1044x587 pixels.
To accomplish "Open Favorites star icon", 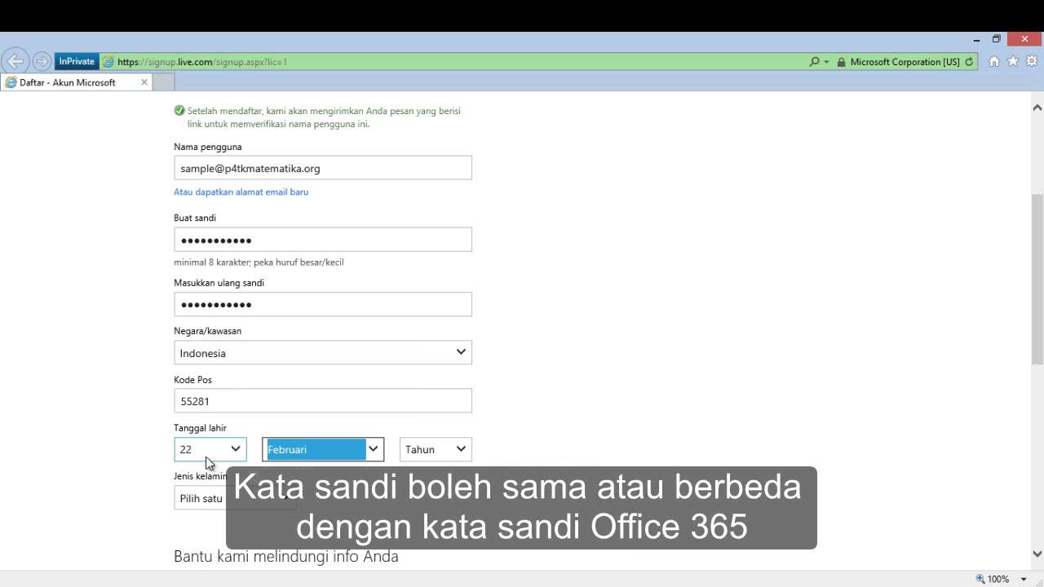I will click(x=1013, y=61).
